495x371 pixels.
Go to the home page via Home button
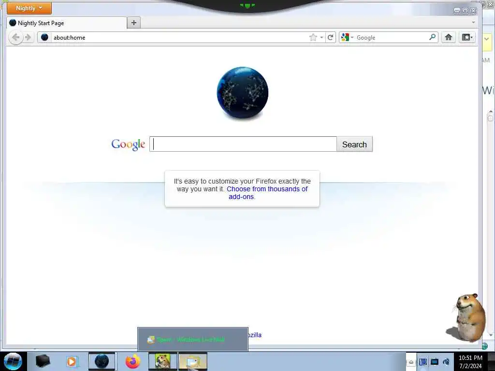[x=448, y=38]
